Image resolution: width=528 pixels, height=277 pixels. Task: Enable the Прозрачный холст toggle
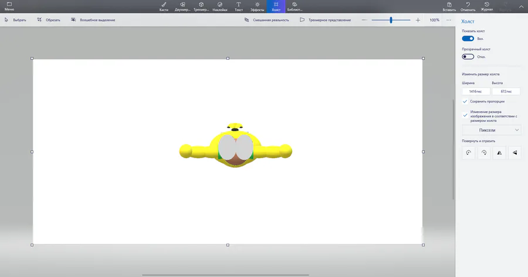point(468,56)
